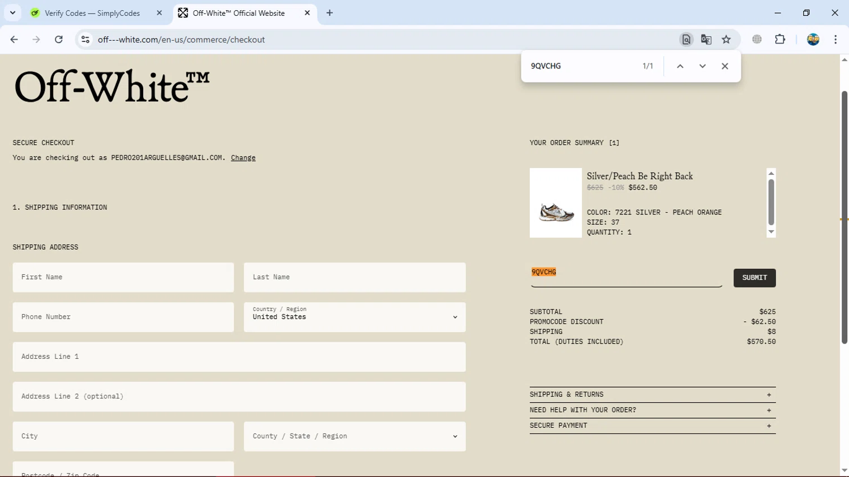Focus the Address Line 2 optional field
Screen dimensions: 849x477
tap(239, 397)
